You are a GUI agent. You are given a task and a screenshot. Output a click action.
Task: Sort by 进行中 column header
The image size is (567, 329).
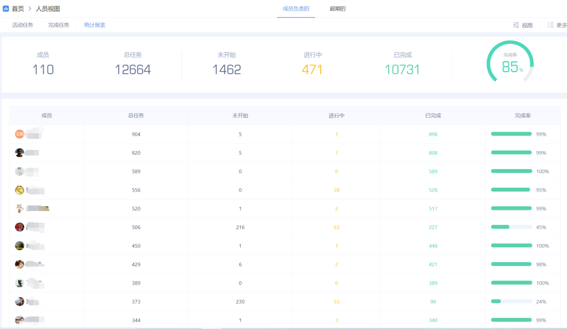point(336,116)
